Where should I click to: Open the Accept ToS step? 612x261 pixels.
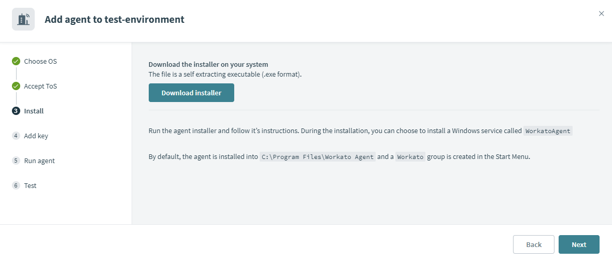point(40,86)
